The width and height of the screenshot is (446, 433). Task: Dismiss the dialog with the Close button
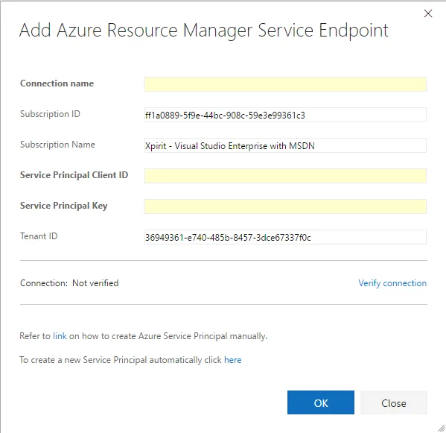click(x=394, y=402)
